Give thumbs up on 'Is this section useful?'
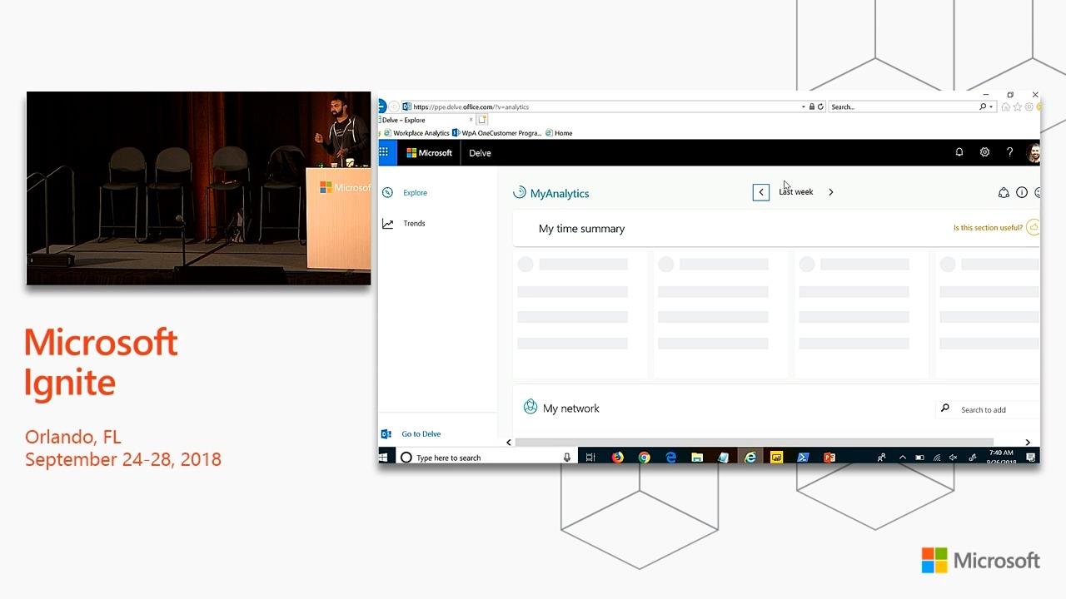The image size is (1066, 599). click(x=1033, y=226)
